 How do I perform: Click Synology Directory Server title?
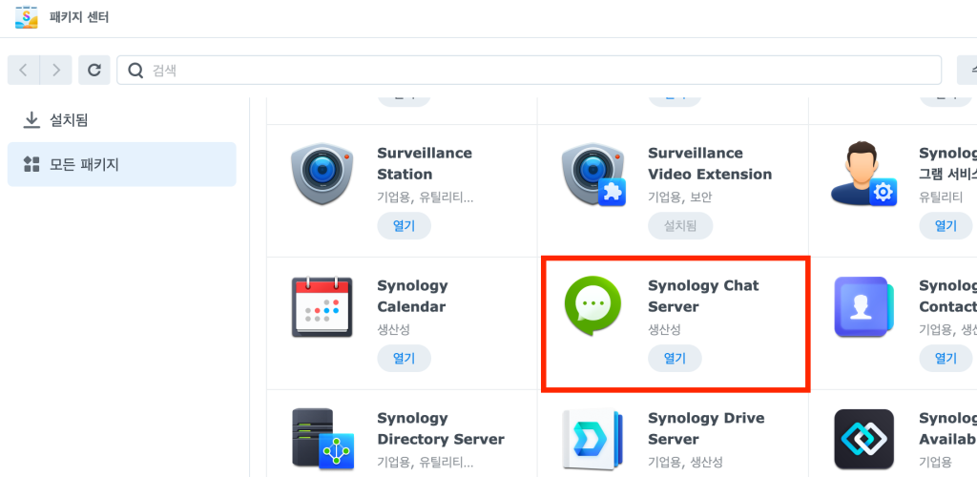point(441,429)
